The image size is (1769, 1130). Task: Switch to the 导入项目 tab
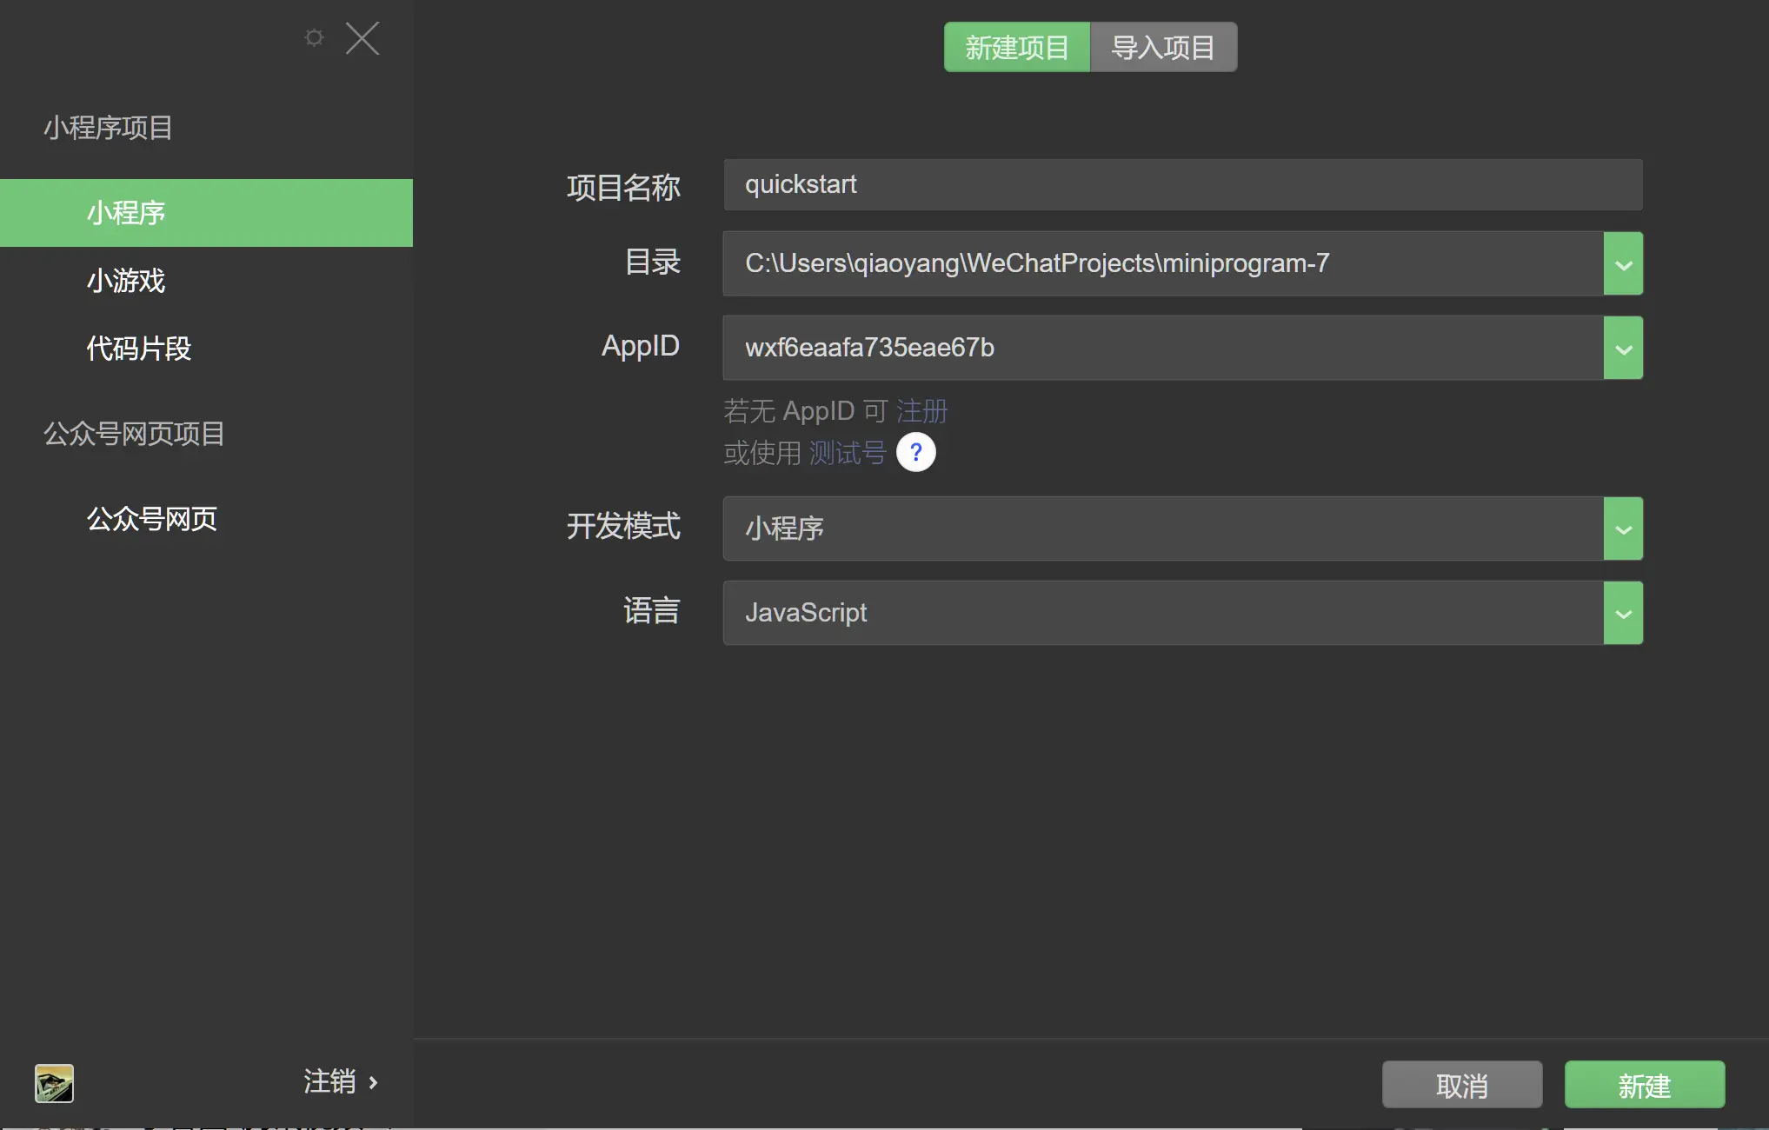click(x=1162, y=47)
